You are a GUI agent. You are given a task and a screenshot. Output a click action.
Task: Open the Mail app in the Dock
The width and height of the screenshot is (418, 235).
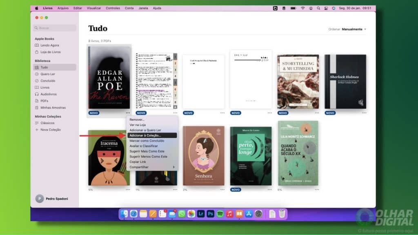172,214
